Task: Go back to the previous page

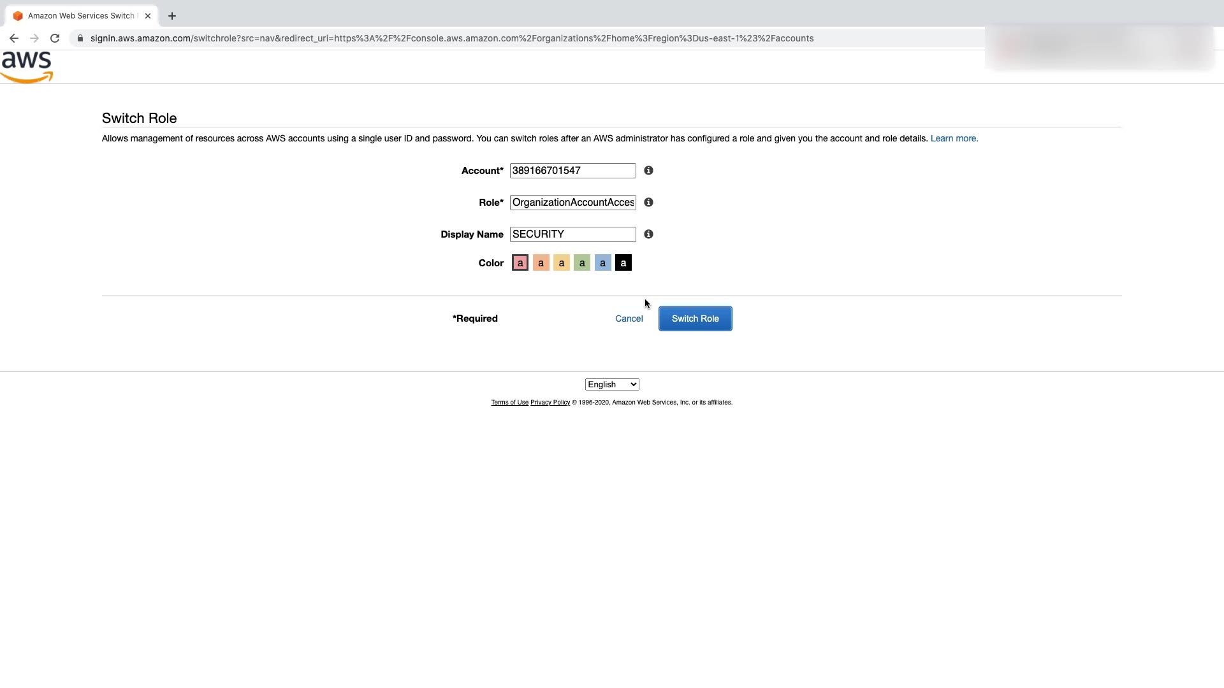Action: [x=14, y=38]
